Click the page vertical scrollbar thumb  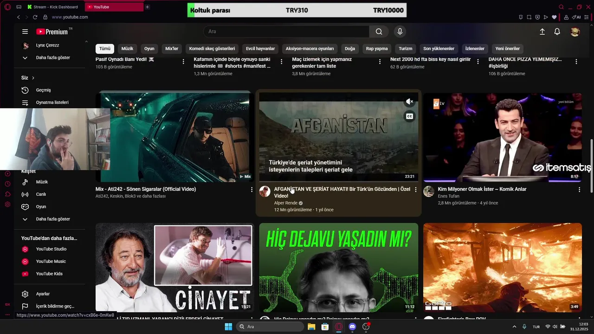(x=591, y=166)
